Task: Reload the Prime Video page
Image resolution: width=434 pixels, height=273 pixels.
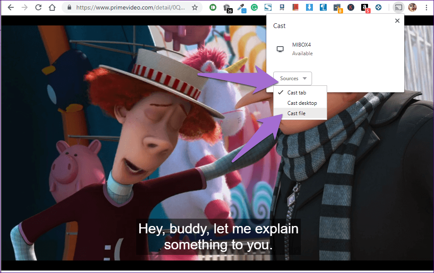Action: pos(38,7)
